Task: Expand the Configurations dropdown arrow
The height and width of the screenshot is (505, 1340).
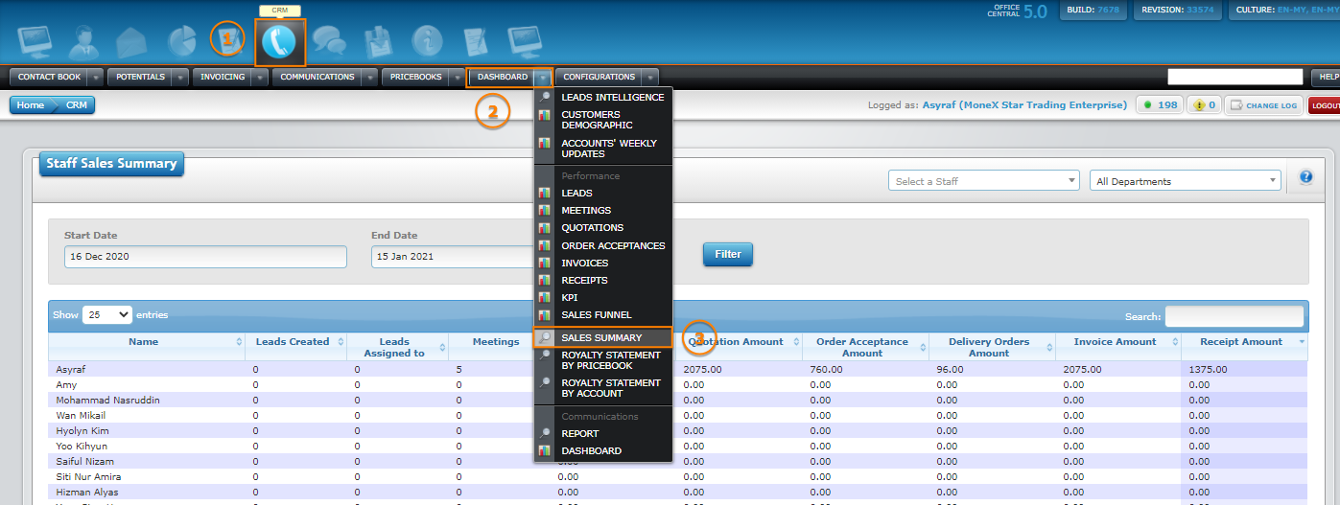Action: click(650, 78)
